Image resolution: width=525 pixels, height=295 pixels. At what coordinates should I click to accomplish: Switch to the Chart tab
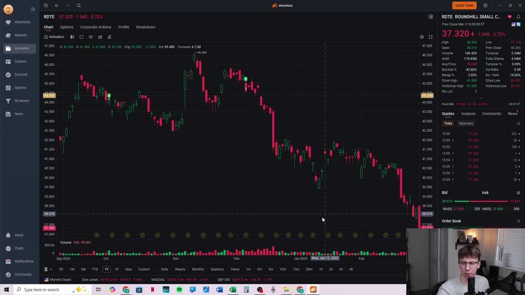(48, 27)
